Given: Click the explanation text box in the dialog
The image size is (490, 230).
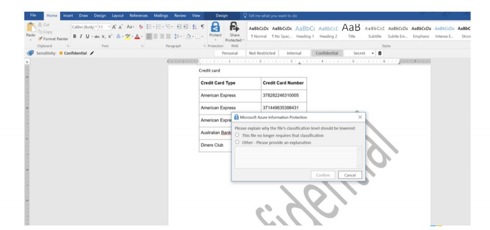Looking at the screenshot, I should pyautogui.click(x=298, y=157).
